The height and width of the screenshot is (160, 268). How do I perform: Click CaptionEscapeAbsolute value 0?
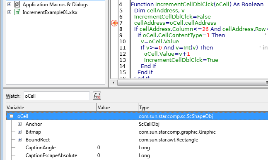[99, 155]
